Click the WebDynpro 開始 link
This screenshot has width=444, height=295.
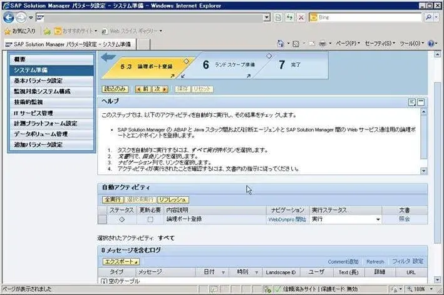pos(287,219)
